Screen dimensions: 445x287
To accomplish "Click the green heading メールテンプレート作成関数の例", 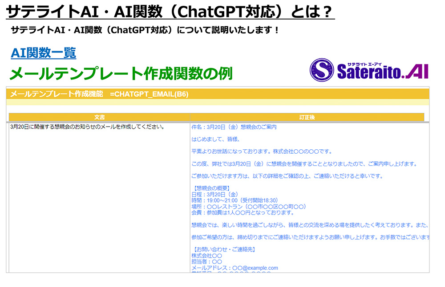I will 121,74.
